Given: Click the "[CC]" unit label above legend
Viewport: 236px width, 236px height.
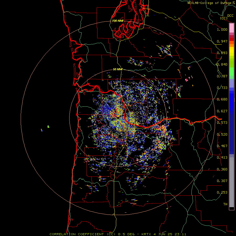Looking at the screenshot, I should tap(224, 18).
